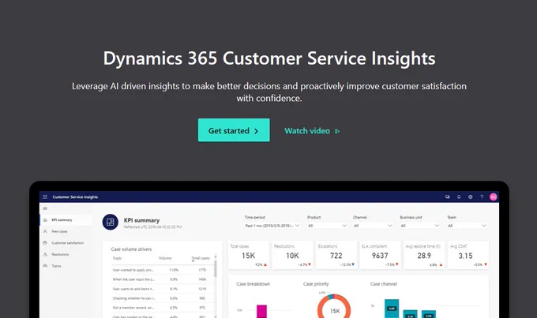Screen dimensions: 537x318
Task: Open the Product filter dropdown
Action: tap(327, 226)
